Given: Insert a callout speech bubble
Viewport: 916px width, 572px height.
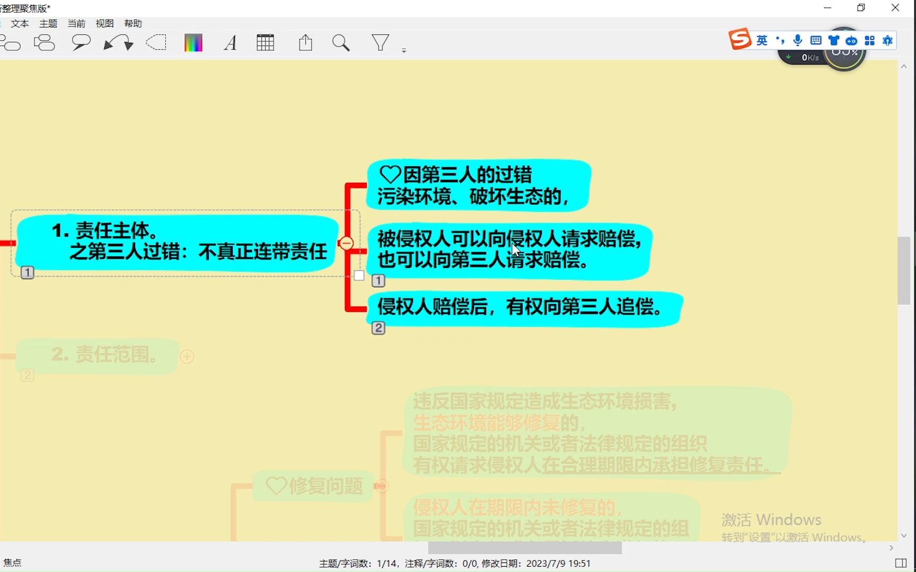Looking at the screenshot, I should [x=81, y=43].
